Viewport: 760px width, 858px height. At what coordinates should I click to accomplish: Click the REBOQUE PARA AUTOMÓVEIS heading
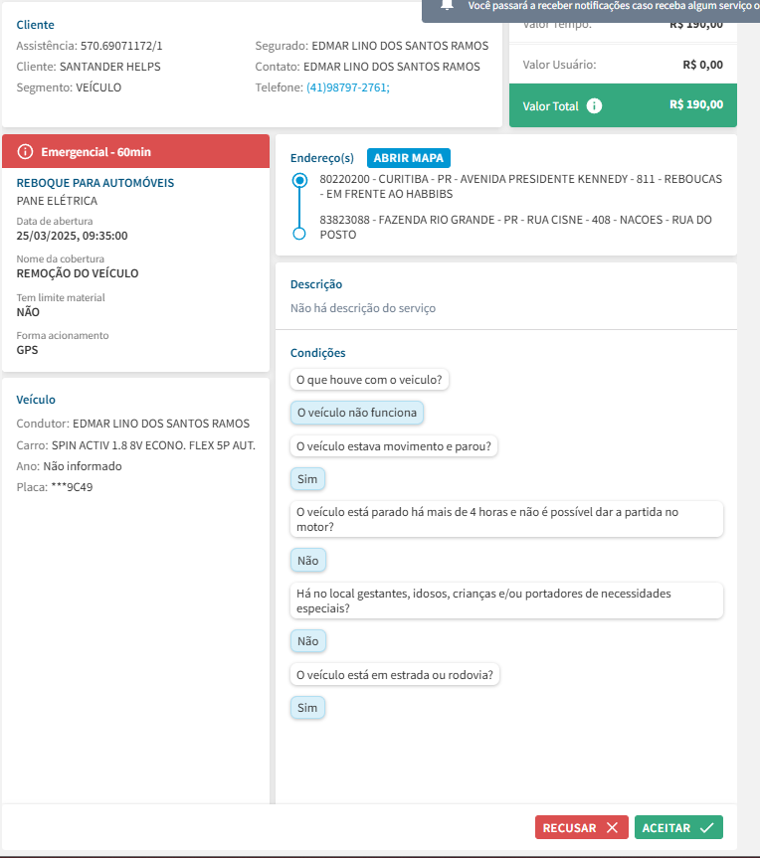[x=95, y=183]
